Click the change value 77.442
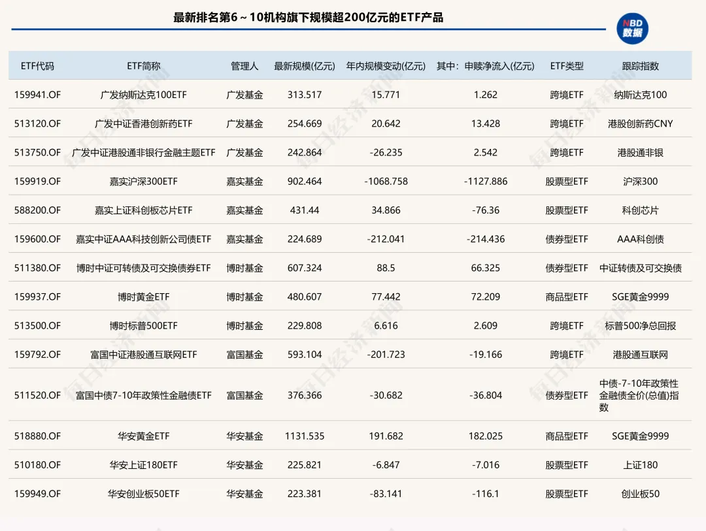706x531 pixels. coord(386,297)
